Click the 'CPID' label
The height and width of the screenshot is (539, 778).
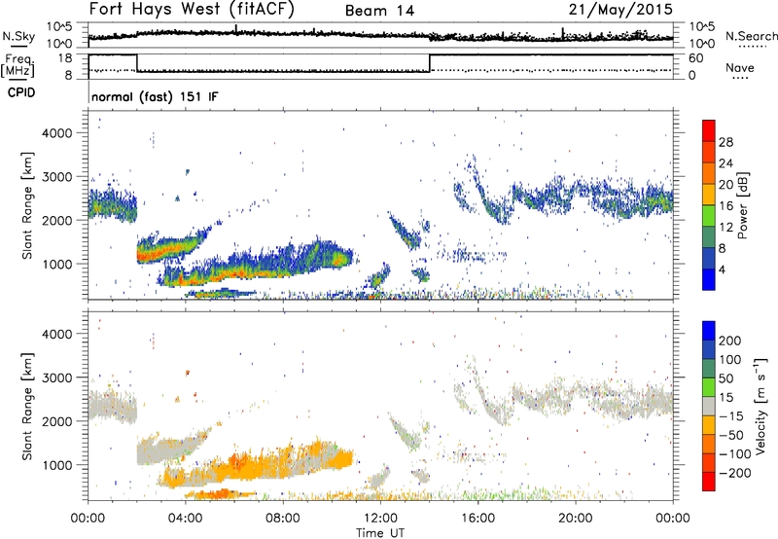21,92
